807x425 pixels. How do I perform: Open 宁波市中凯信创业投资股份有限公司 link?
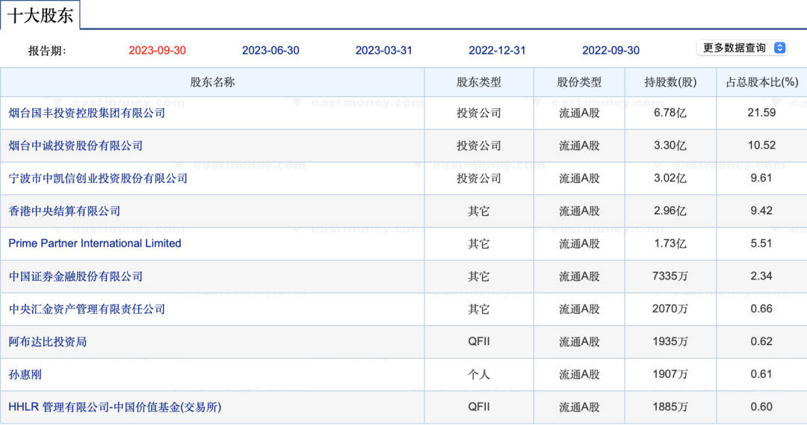98,178
